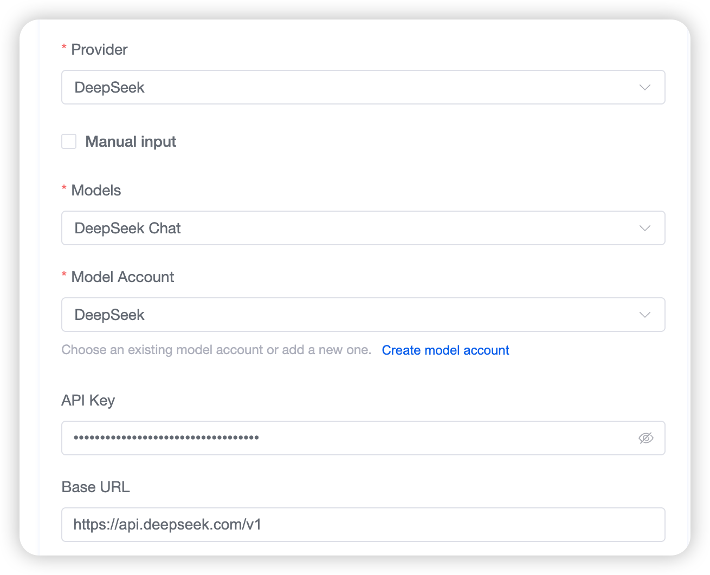
Task: Click the "Base URL" field label
Action: coord(95,487)
